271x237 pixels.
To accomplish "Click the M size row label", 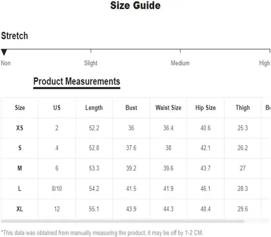I will (x=20, y=168).
